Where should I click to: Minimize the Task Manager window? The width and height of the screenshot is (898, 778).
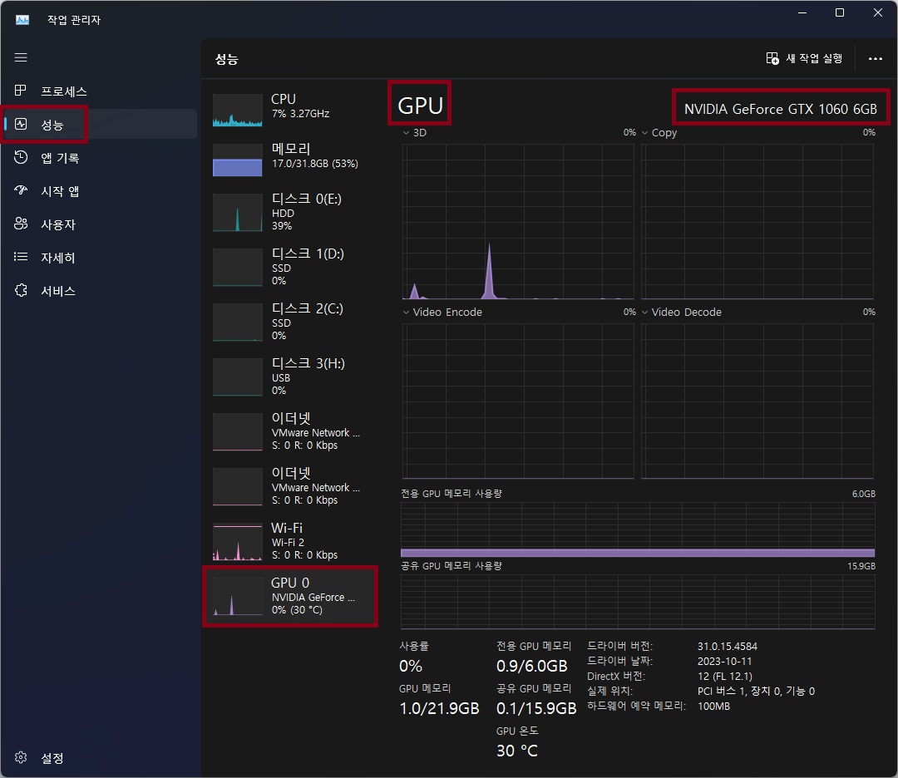click(x=802, y=12)
